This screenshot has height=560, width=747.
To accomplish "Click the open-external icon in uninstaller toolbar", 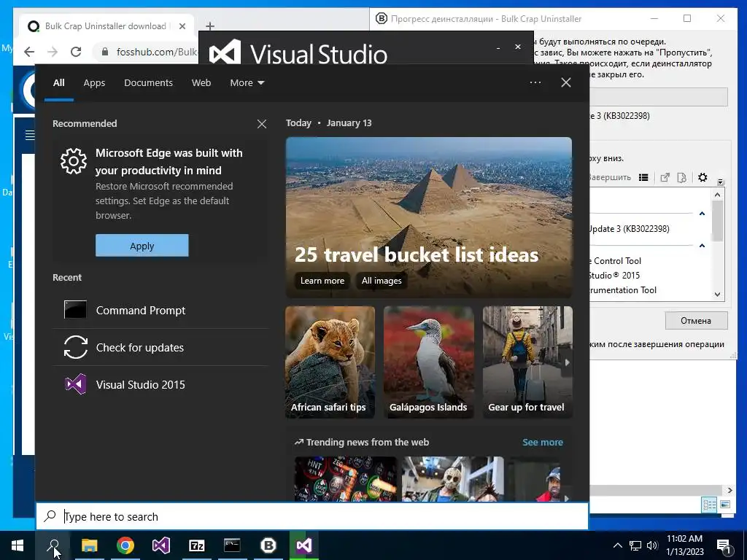I will coord(665,178).
